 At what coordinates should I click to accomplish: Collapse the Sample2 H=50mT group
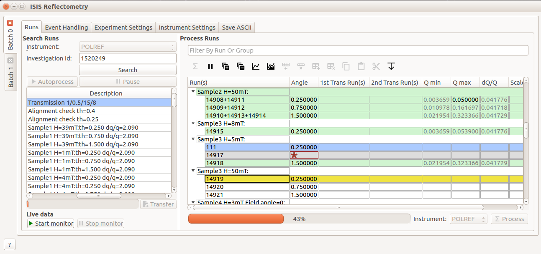coord(193,92)
